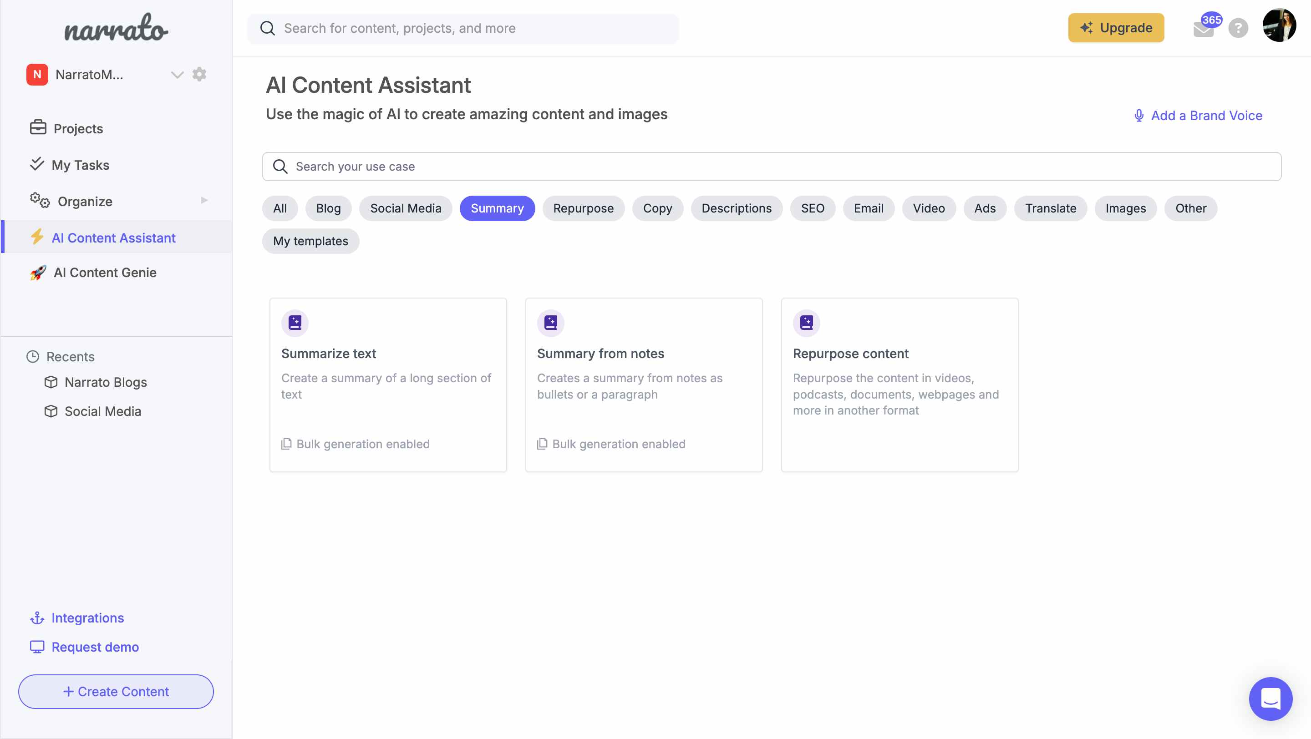1311x739 pixels.
Task: Click the use case search magnifier icon
Action: [280, 166]
